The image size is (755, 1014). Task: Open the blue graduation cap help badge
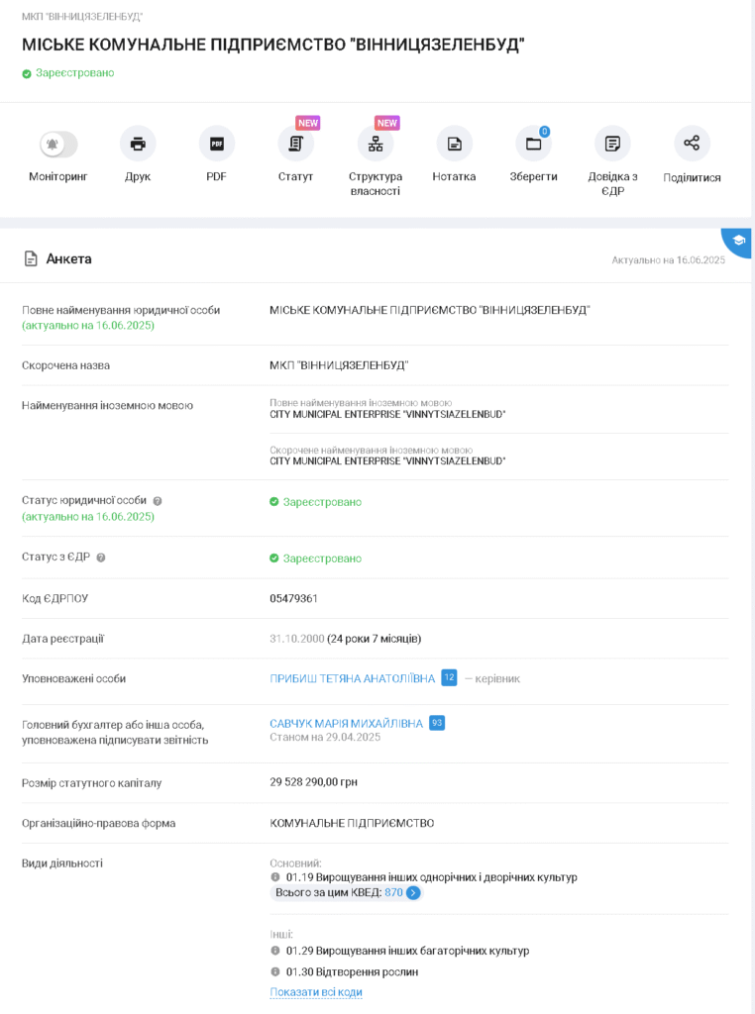739,241
